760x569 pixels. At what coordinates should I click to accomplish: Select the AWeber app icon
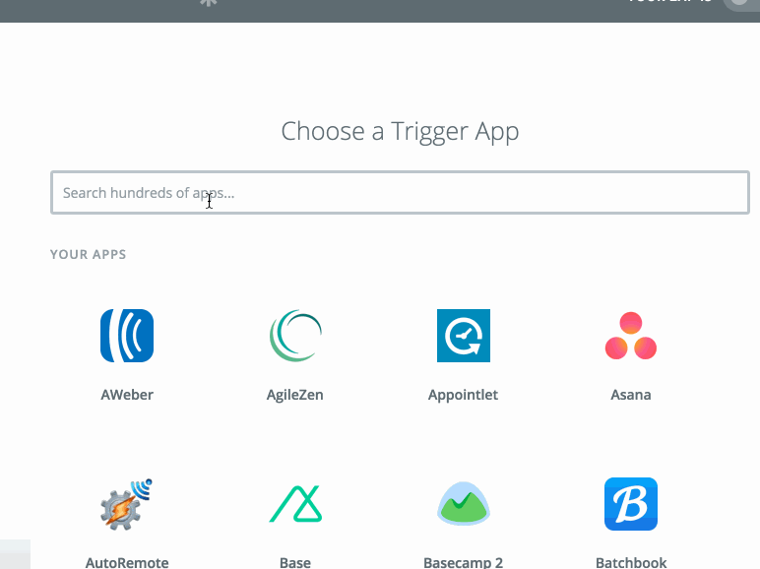tap(127, 336)
